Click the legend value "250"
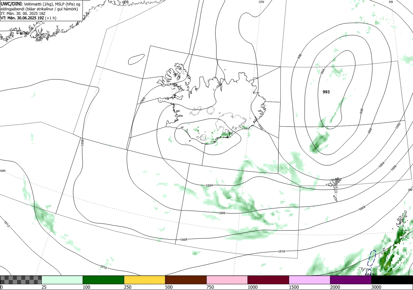413x290 pixels. pos(127,287)
